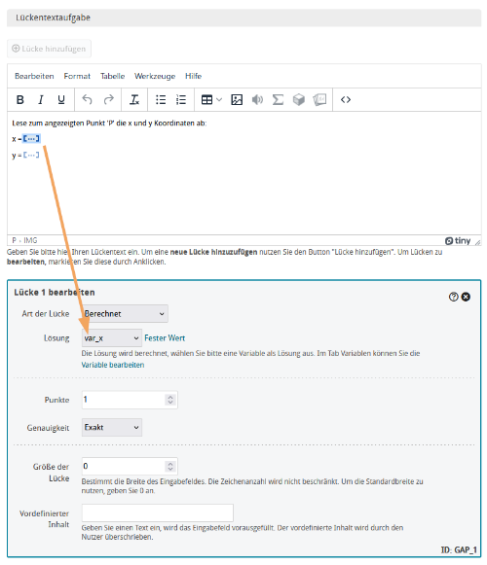
Task: Focus the Vordefinierter Inhalt text field
Action: (x=158, y=512)
